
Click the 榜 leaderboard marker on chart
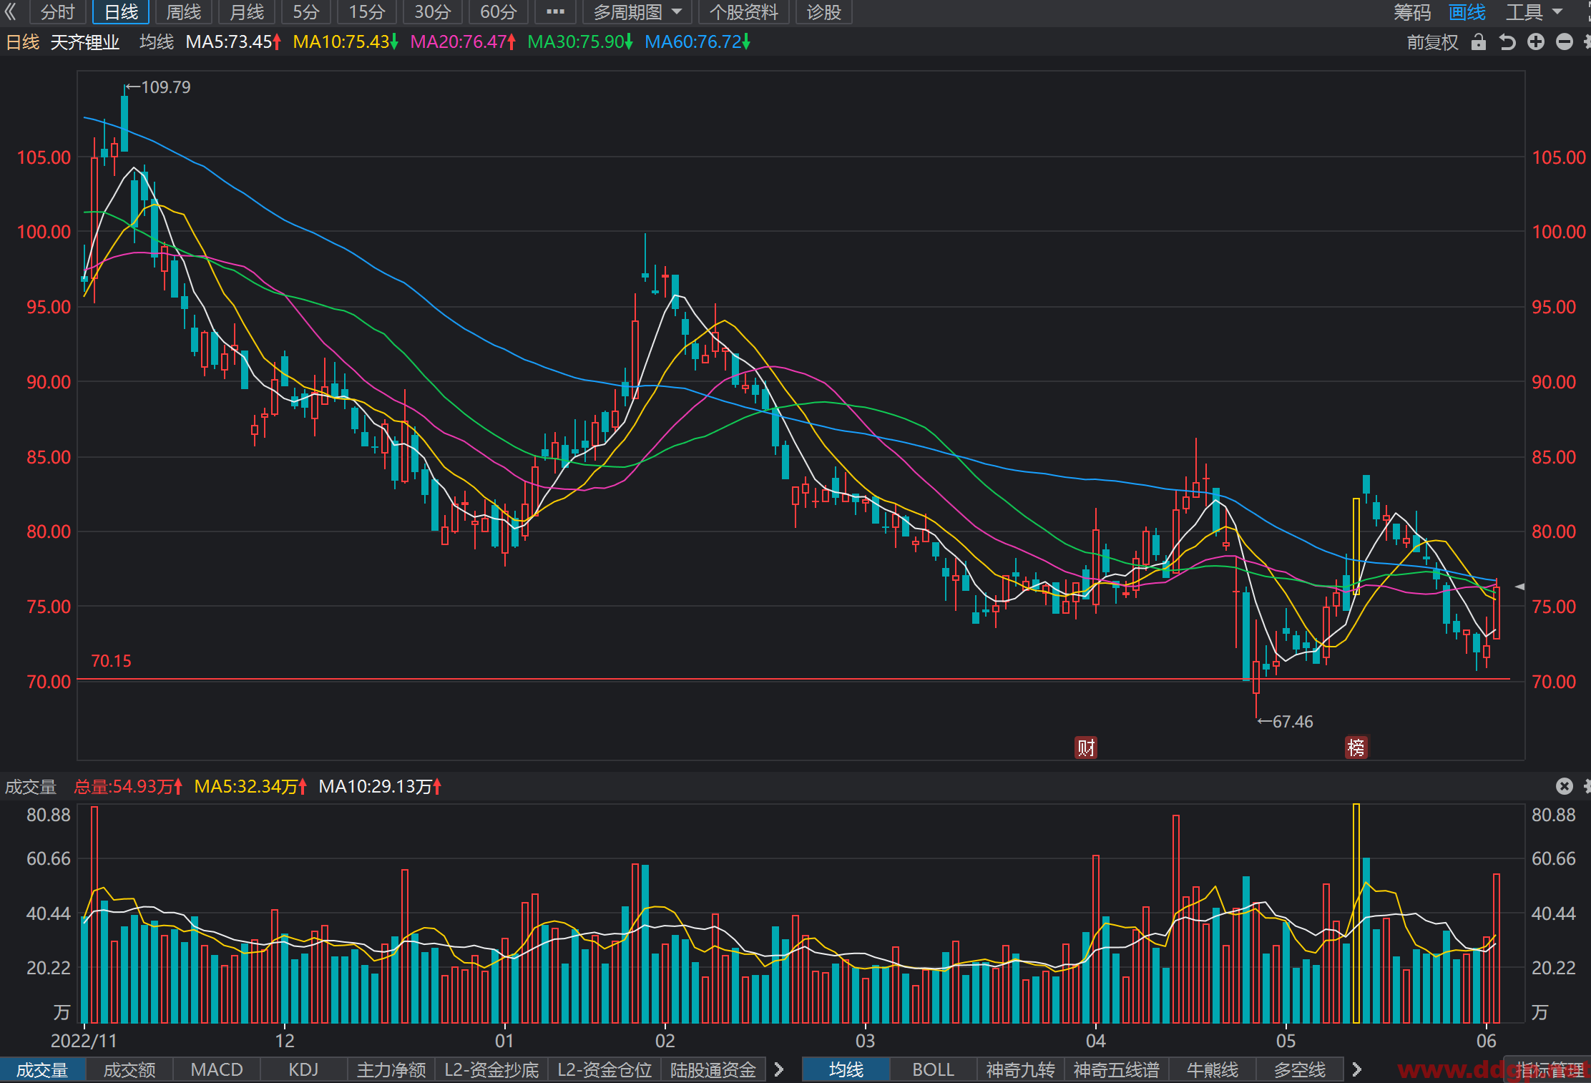1356,748
